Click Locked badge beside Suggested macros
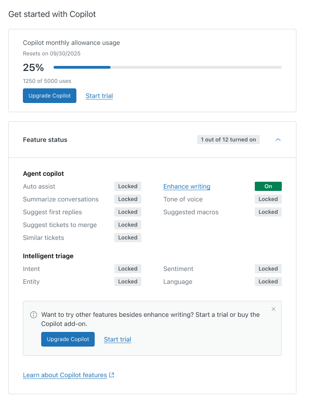This screenshot has width=333, height=407. coord(268,212)
